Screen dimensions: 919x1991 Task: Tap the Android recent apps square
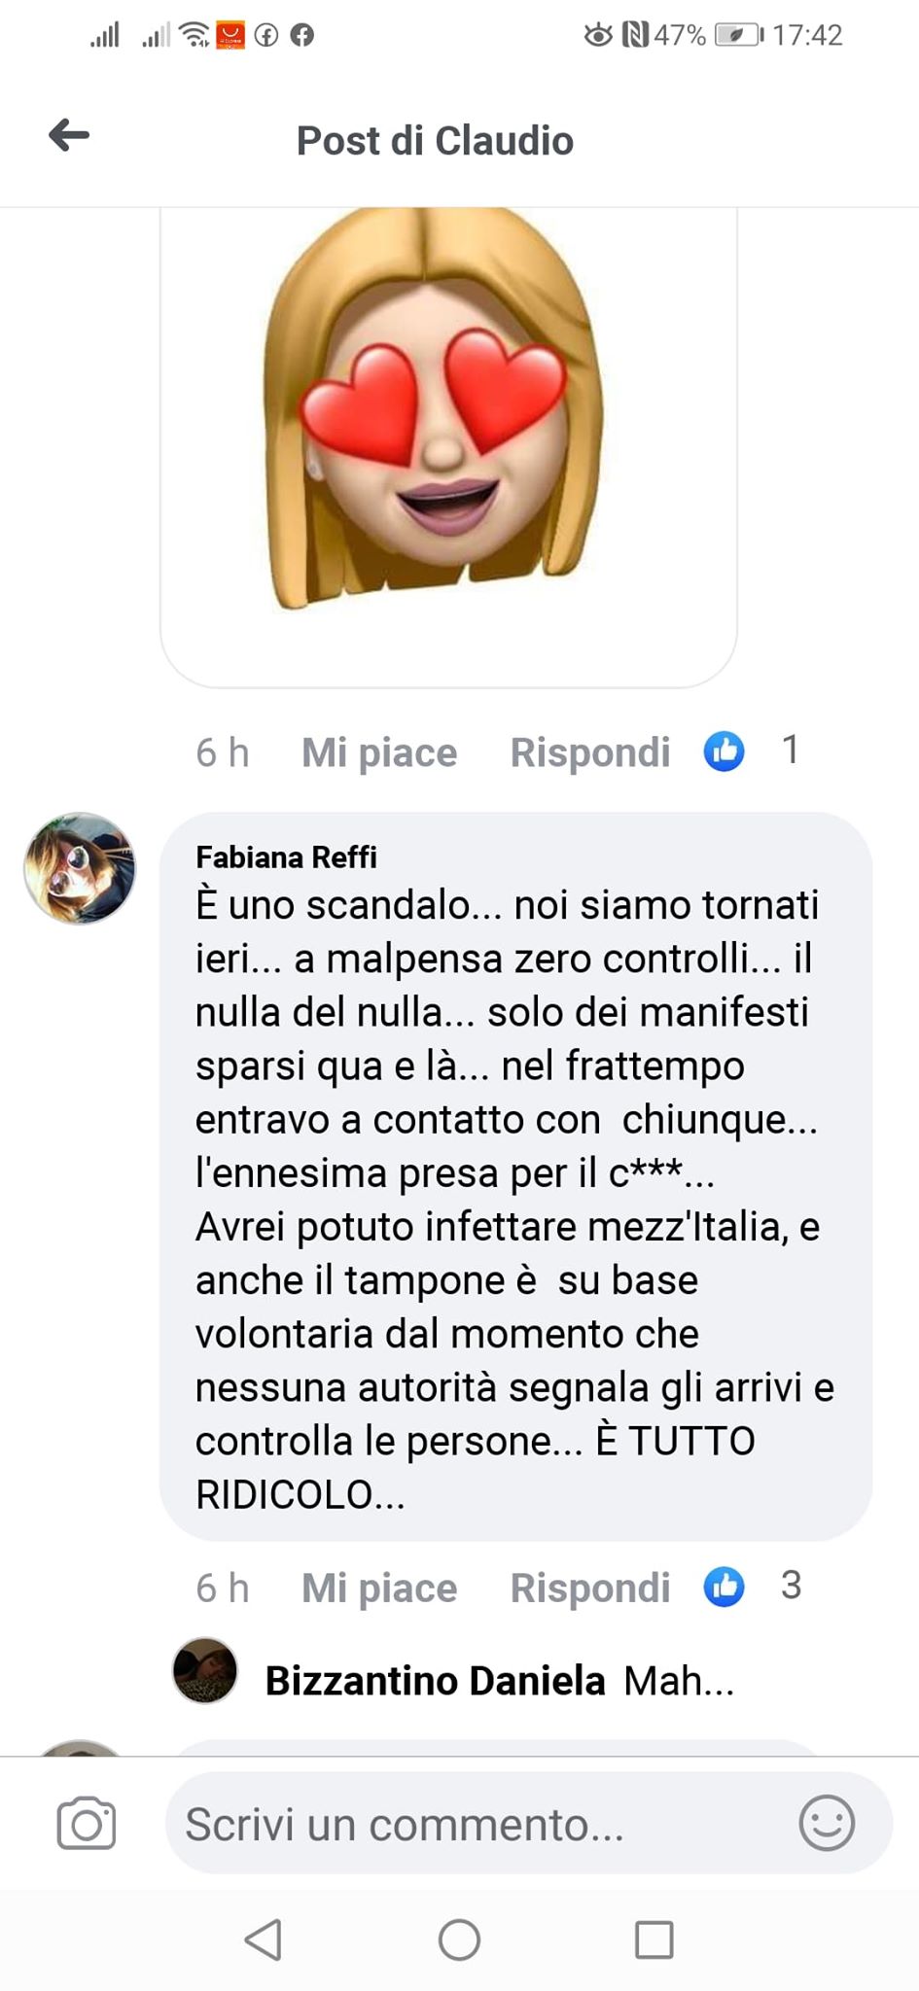654,1939
